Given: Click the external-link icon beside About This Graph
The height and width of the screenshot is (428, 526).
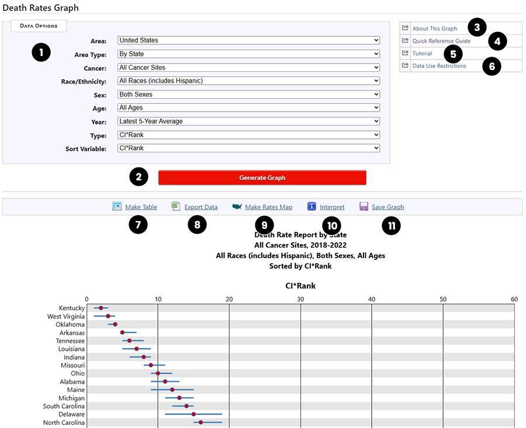Looking at the screenshot, I should click(404, 27).
